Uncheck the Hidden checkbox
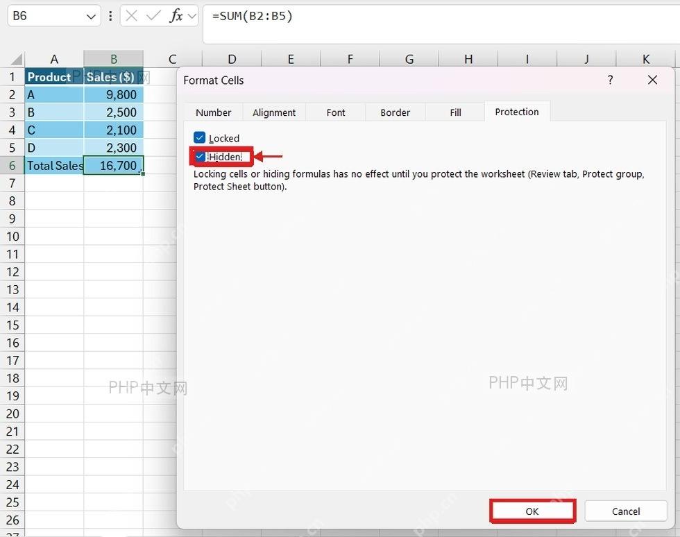Viewport: 680px width, 537px height. click(200, 157)
